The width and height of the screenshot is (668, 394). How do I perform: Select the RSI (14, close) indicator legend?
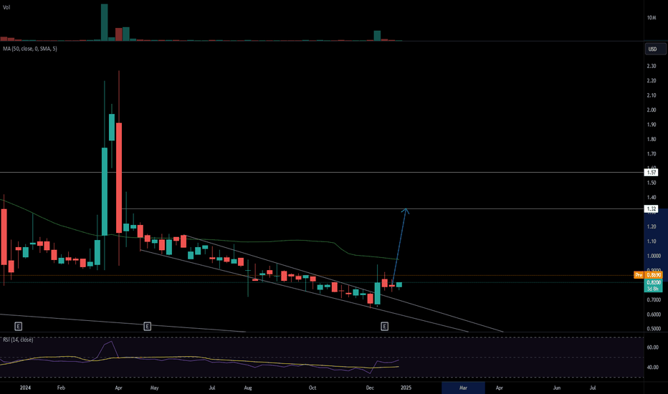click(x=18, y=340)
